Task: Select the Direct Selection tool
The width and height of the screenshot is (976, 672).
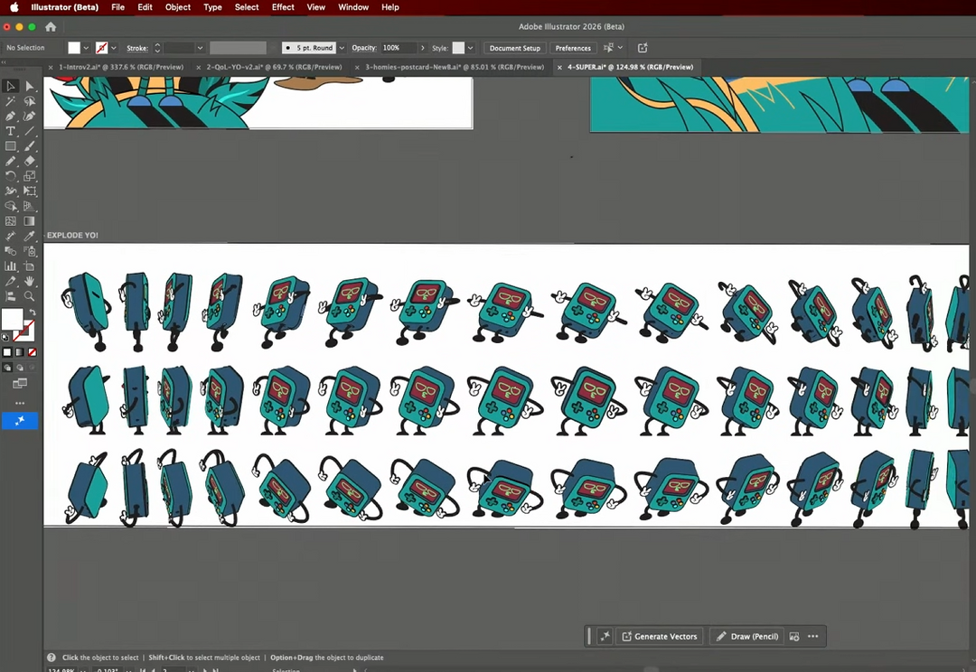Action: (29, 87)
